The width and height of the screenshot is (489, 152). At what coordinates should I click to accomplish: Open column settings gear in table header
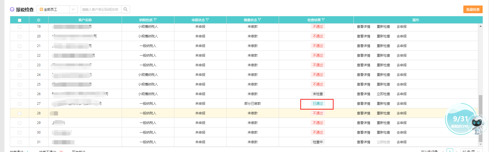click(x=39, y=20)
